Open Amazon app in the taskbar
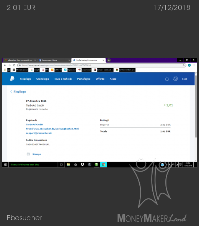The width and height of the screenshot is (199, 226). tap(90, 164)
